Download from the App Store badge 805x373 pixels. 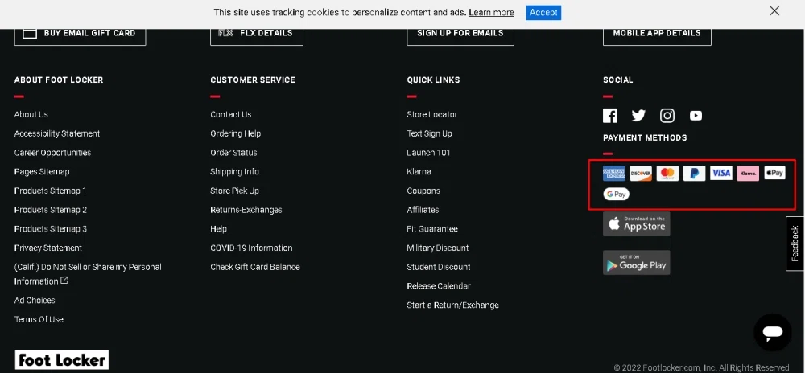pyautogui.click(x=636, y=224)
